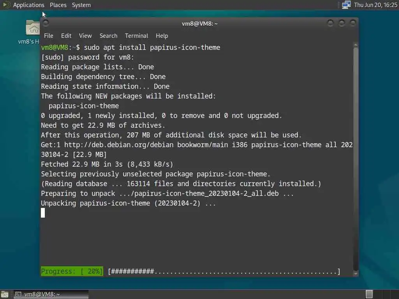This screenshot has width=399, height=299.
Task: Open the Applications panel menu
Action: (x=28, y=5)
